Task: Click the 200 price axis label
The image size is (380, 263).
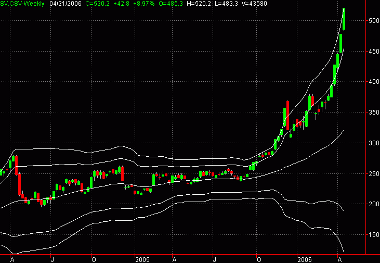Action: coord(374,204)
